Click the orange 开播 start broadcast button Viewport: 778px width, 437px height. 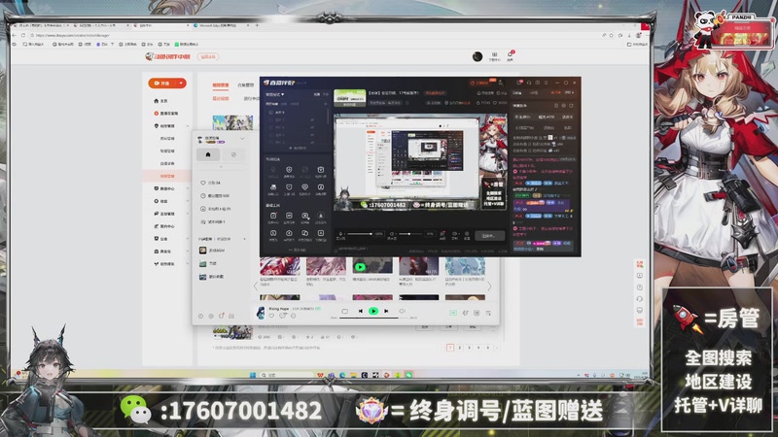163,84
